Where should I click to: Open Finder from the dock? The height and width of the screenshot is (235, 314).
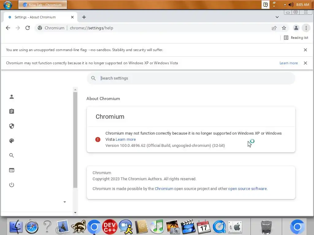coord(16,227)
